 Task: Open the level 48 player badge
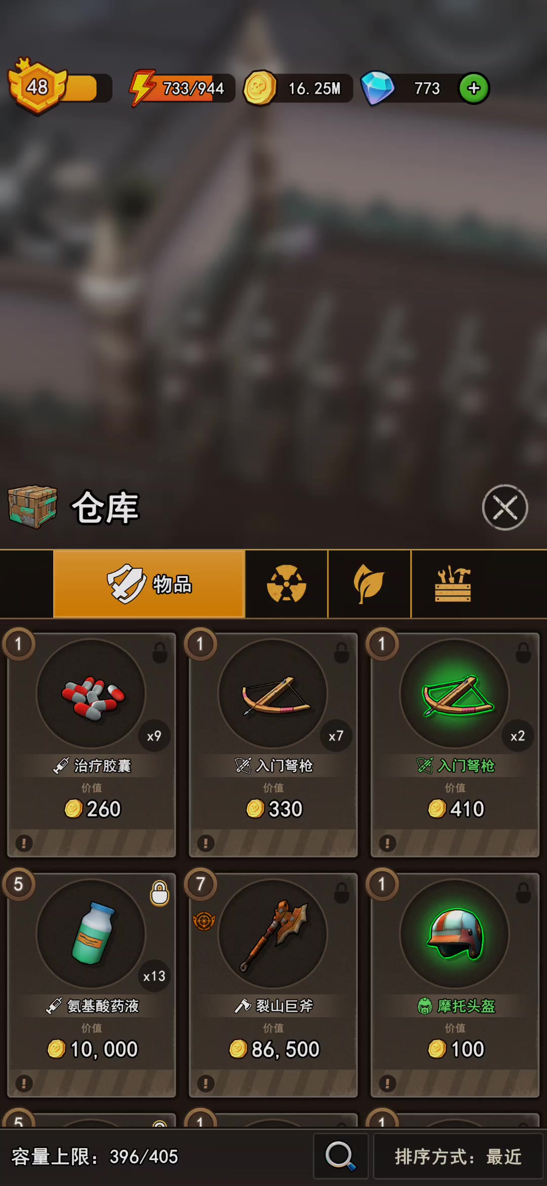point(37,86)
